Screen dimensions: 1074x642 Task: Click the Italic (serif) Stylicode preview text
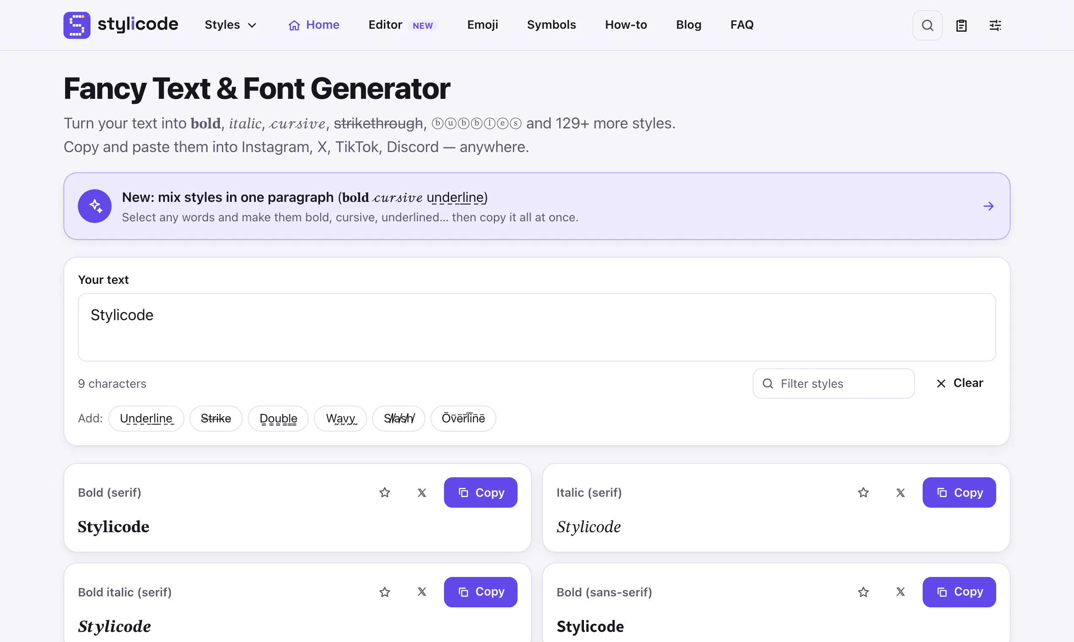coord(589,527)
